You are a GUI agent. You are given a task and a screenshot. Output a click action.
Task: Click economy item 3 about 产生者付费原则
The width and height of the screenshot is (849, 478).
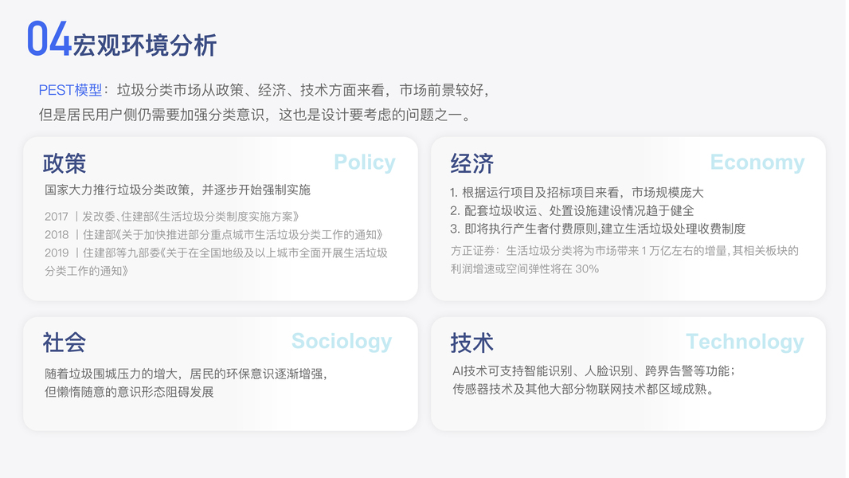(x=597, y=229)
